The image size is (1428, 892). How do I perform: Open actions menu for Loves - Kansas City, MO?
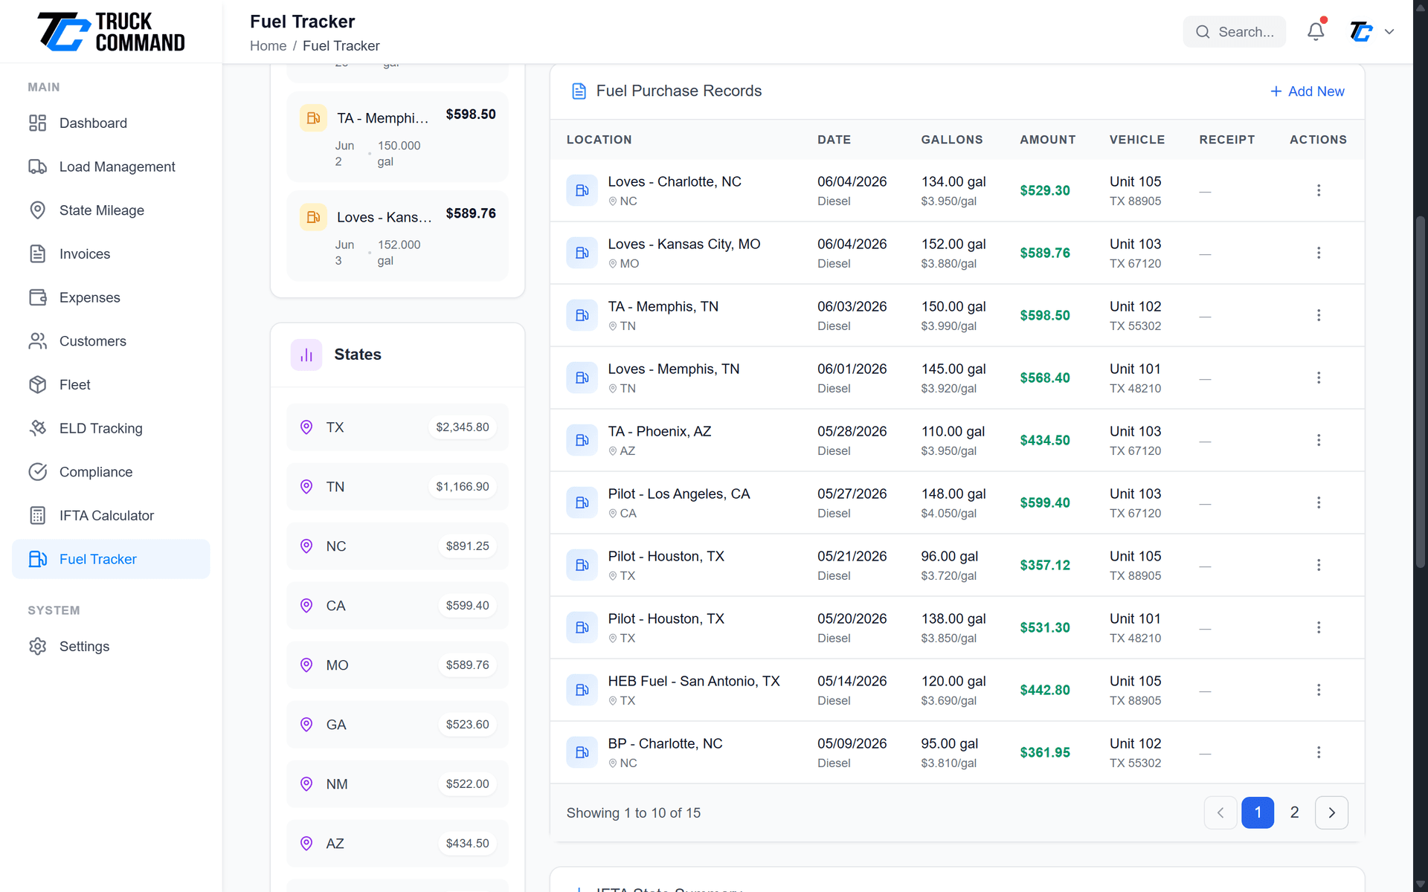click(x=1319, y=253)
